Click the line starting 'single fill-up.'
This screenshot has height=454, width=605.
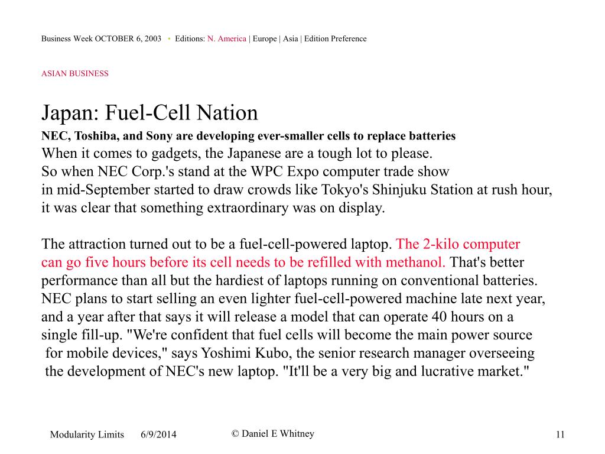pyautogui.click(x=287, y=335)
